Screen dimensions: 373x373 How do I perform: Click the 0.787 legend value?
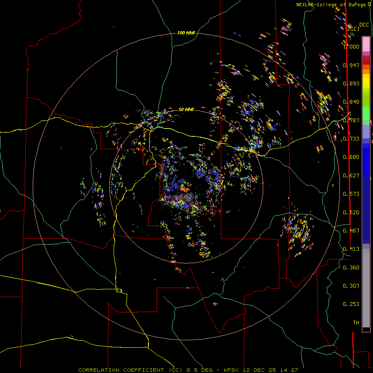351,120
